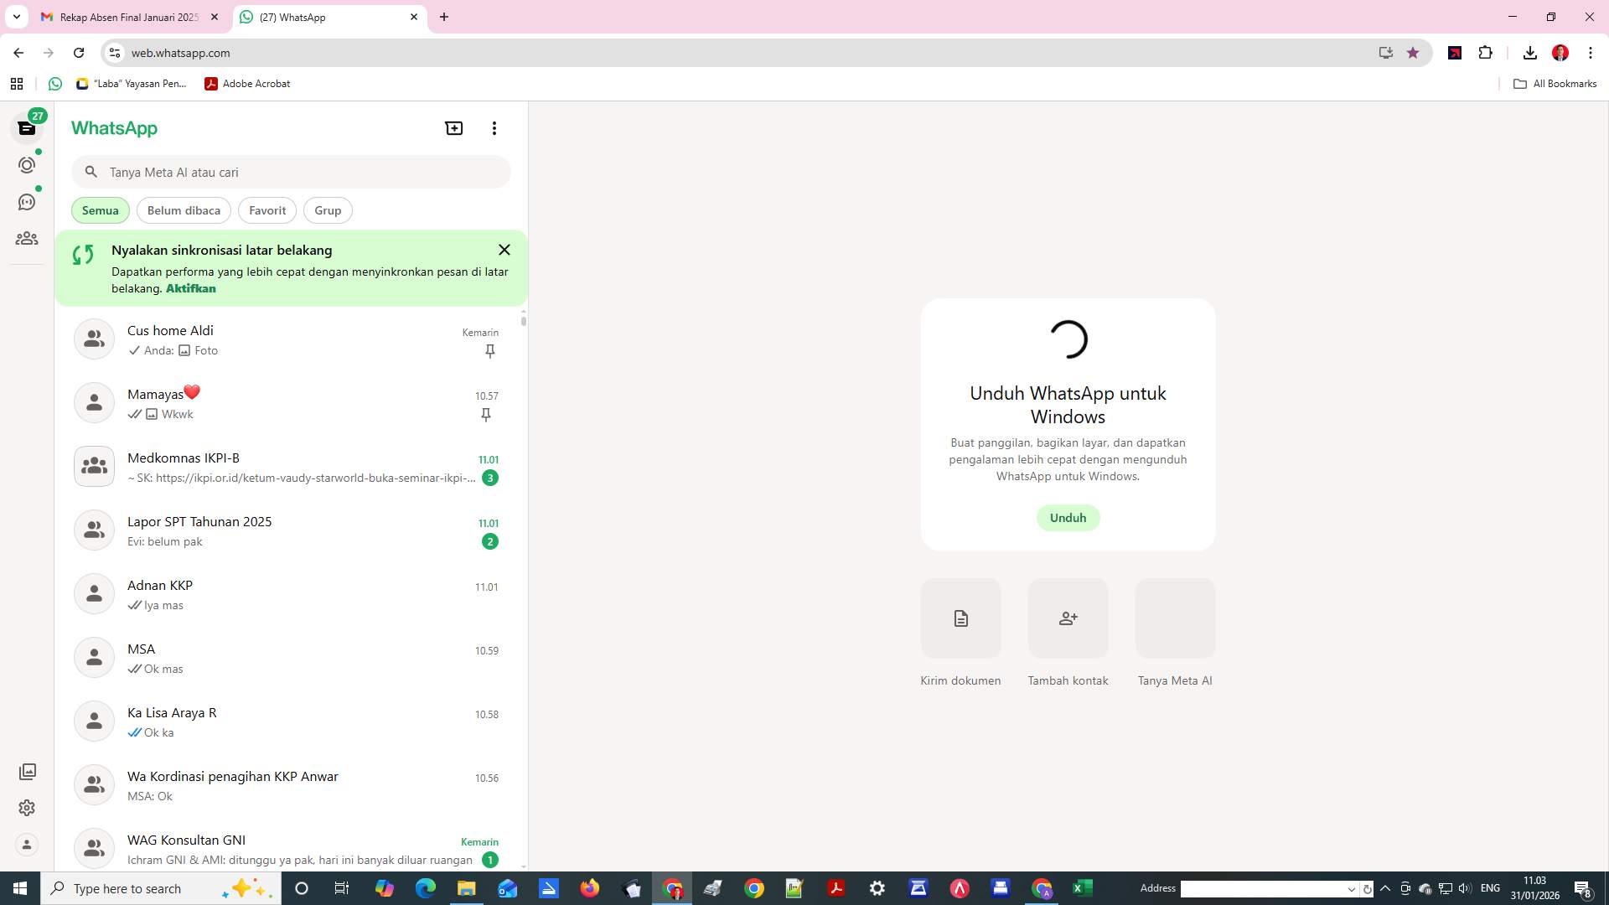Viewport: 1609px width, 905px height.
Task: Select Tanya Meta AI
Action: [1174, 618]
